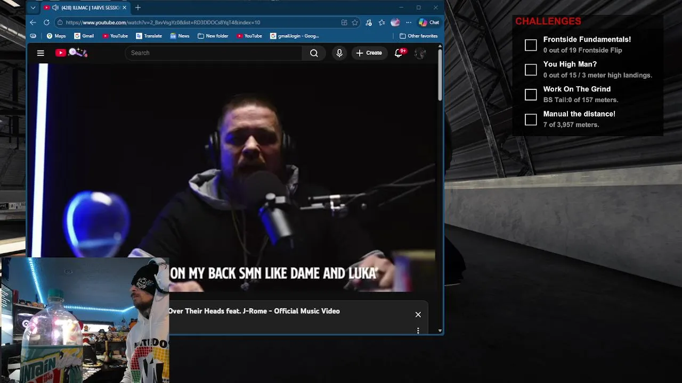This screenshot has width=682, height=383.
Task: Check the Frontside Fundamentals challenge box
Action: (x=531, y=45)
